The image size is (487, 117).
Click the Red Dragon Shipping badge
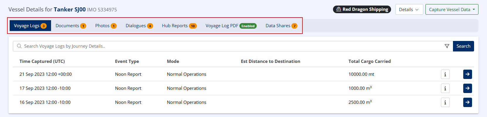pos(362,9)
